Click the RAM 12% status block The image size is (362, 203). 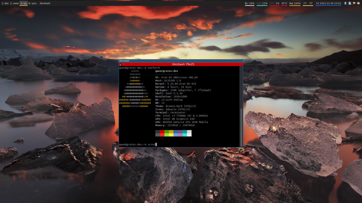coord(262,3)
